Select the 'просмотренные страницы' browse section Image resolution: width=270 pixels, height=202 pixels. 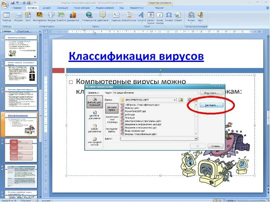[112, 119]
